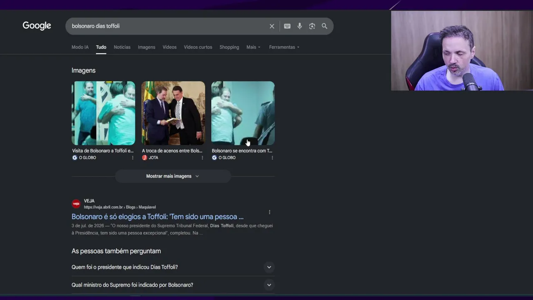This screenshot has height=300, width=533.
Task: Click the 'As pessoas também perguntam' heading
Action: click(116, 251)
